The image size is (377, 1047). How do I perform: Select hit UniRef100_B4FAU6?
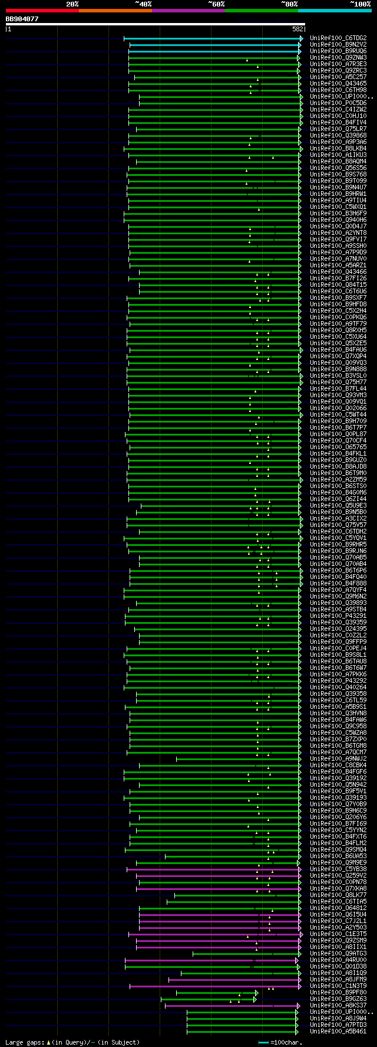pos(338,349)
